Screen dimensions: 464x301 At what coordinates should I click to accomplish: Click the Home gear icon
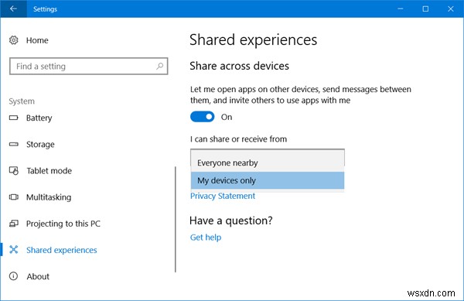coord(14,40)
